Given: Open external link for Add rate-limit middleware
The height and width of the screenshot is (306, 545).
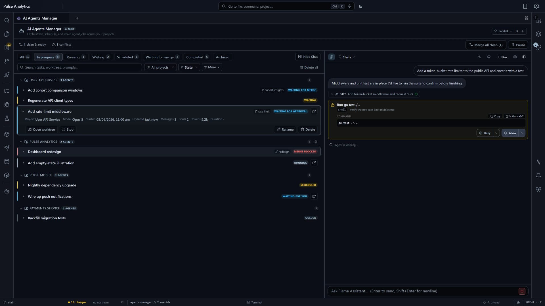Looking at the screenshot, I should [x=314, y=111].
